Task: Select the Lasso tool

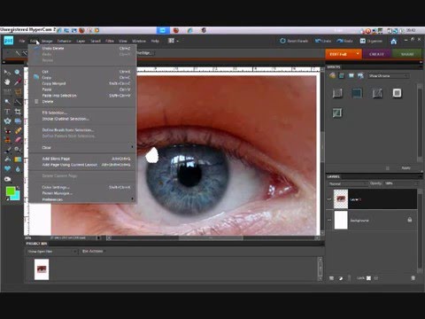Action: [x=18, y=92]
